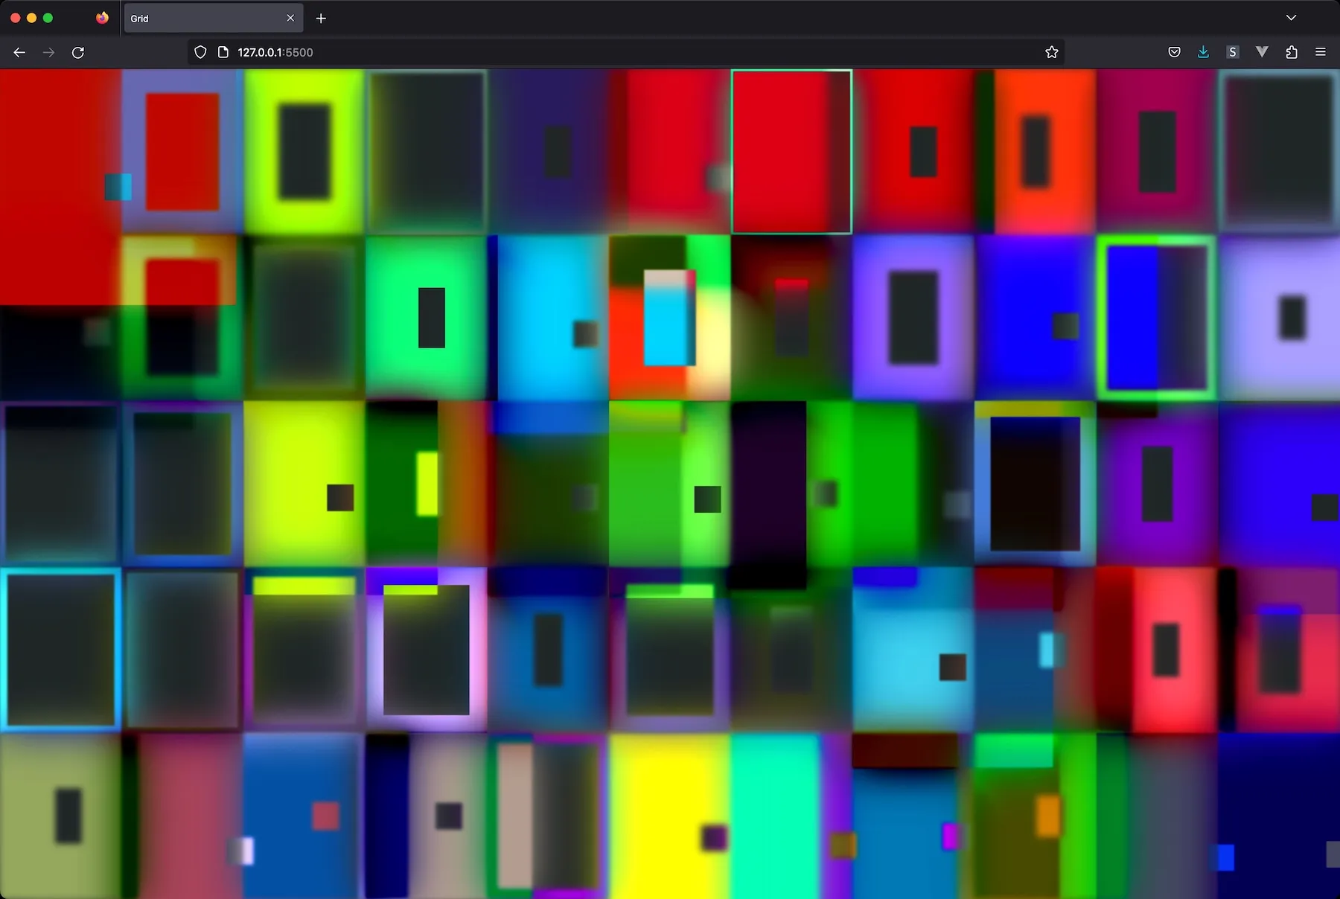Open a new tab with the plus button

(x=321, y=18)
